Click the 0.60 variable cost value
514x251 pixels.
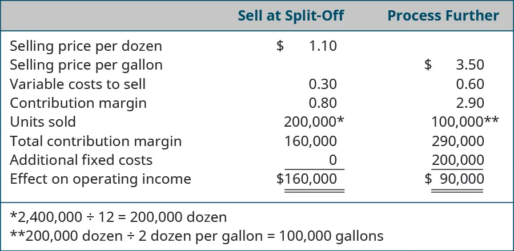(x=470, y=84)
